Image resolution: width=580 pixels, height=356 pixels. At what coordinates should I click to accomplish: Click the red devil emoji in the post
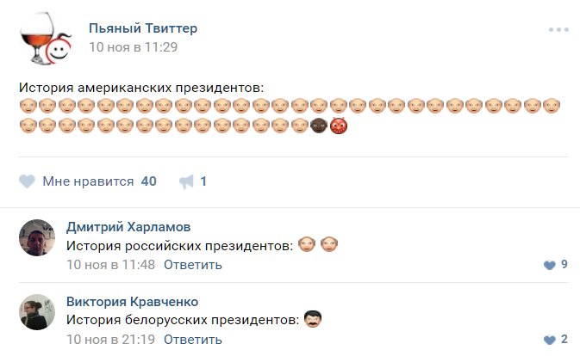point(339,126)
